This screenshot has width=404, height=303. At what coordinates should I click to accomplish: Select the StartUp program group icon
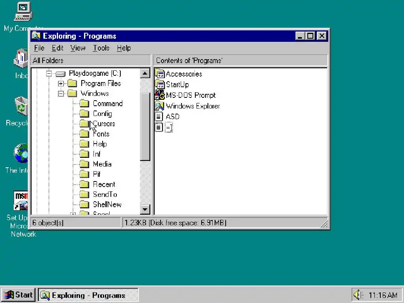(159, 84)
